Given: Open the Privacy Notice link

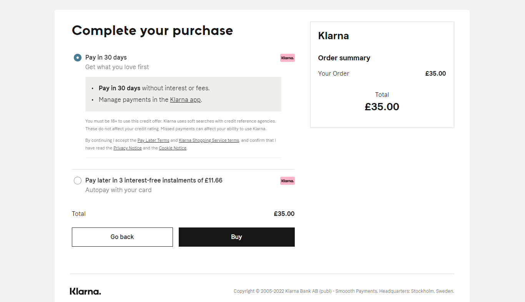Looking at the screenshot, I should pyautogui.click(x=128, y=148).
